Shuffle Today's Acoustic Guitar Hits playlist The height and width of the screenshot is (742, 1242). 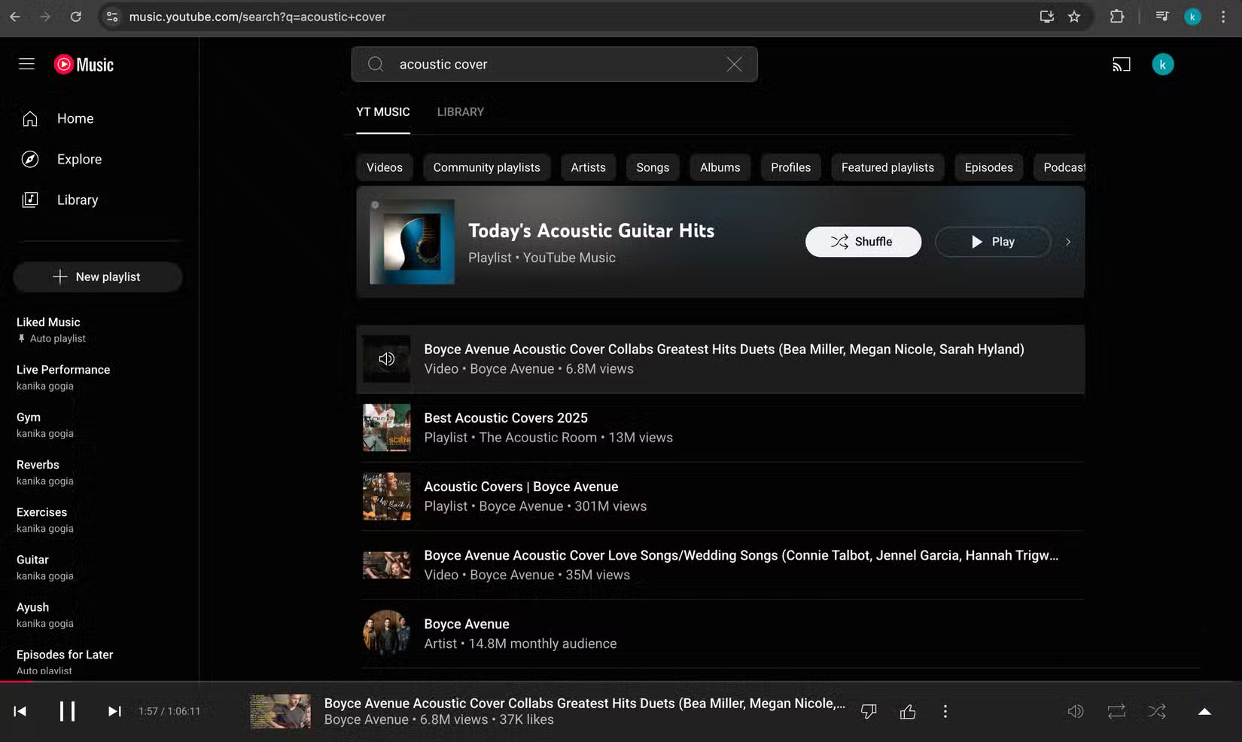(x=863, y=242)
